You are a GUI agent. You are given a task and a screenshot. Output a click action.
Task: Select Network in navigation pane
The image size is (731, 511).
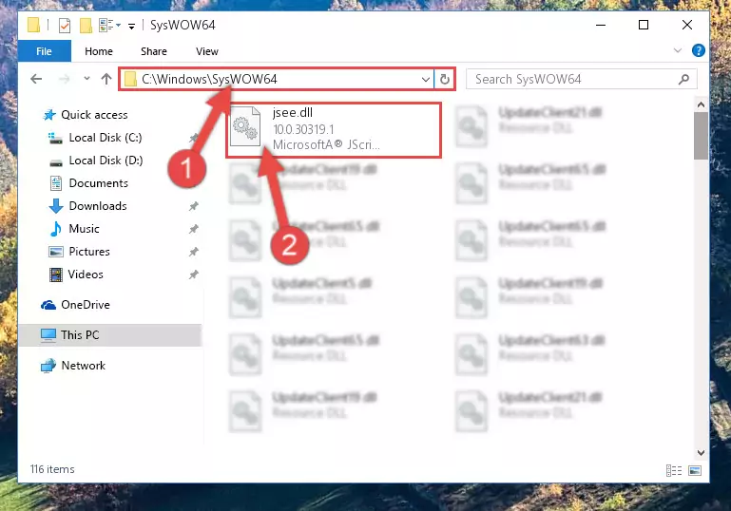(x=83, y=365)
